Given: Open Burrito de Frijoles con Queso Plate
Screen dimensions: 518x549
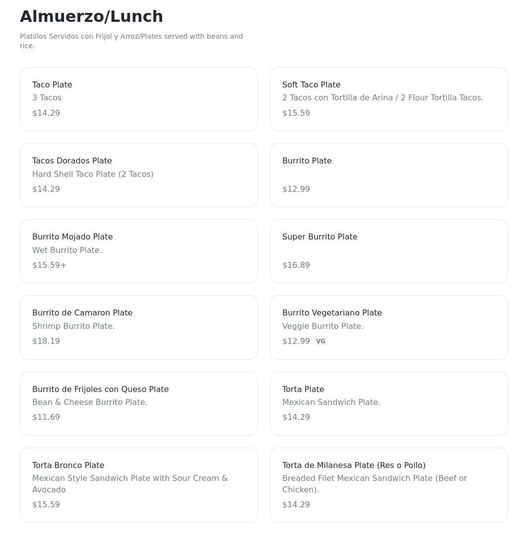Looking at the screenshot, I should pyautogui.click(x=139, y=404).
